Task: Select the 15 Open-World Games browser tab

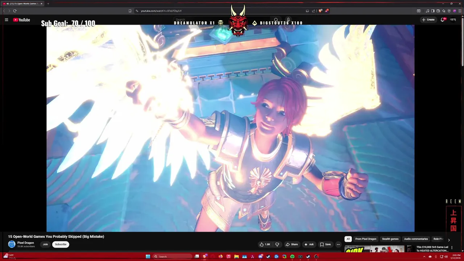Action: 22,4
